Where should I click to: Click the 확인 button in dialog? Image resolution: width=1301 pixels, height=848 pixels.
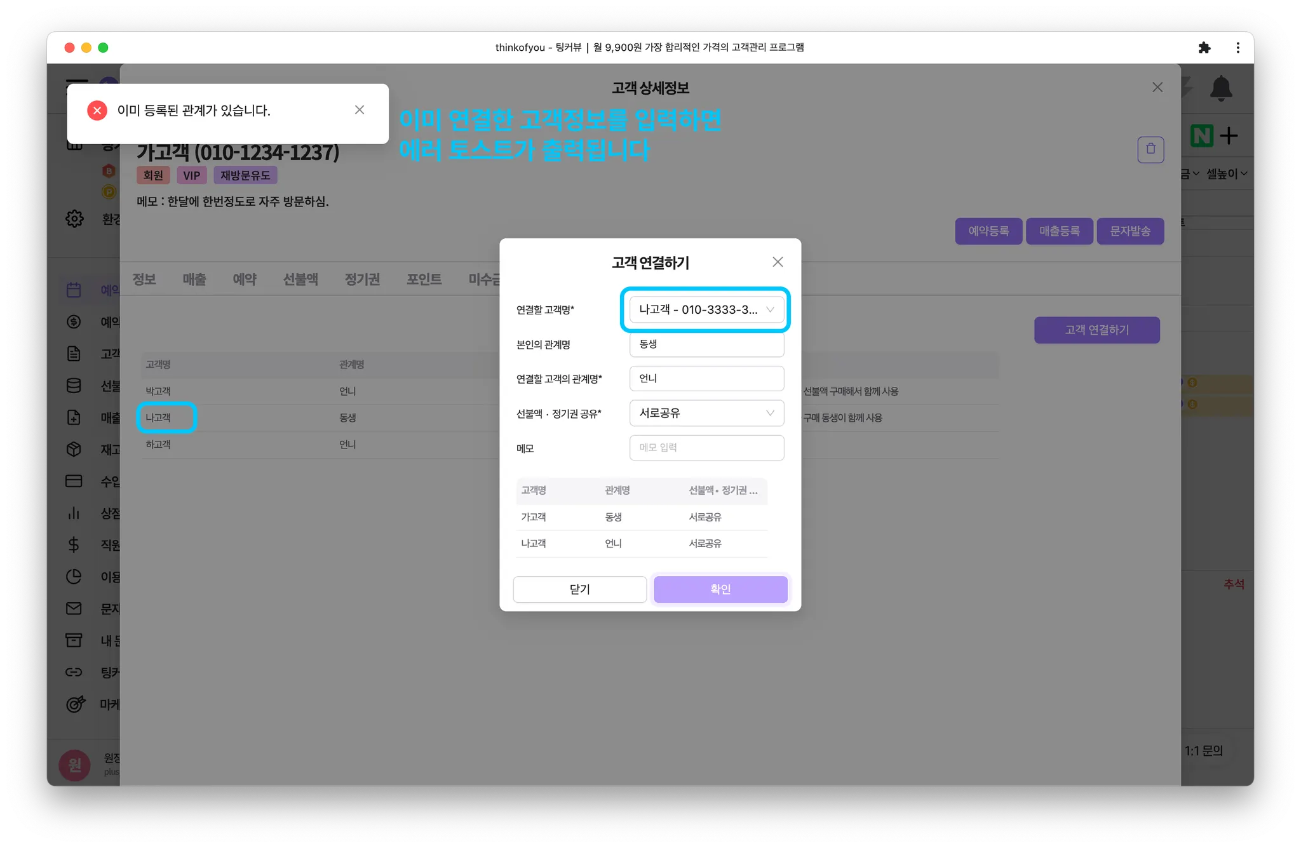click(x=720, y=589)
